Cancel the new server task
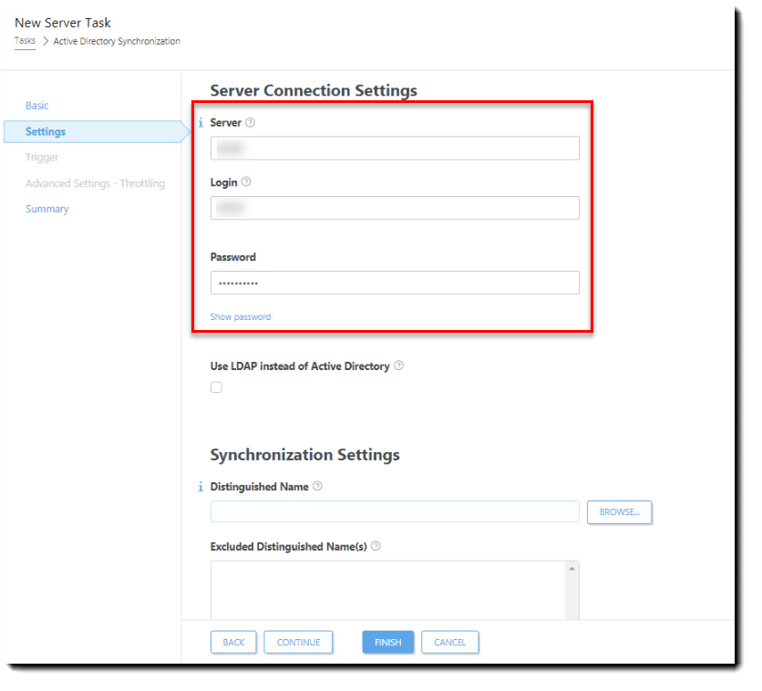Screen dimensions: 762x691 (x=449, y=642)
